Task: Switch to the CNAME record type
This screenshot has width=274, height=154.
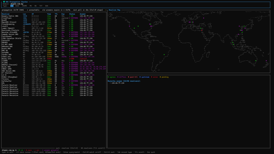Action: point(24,6)
